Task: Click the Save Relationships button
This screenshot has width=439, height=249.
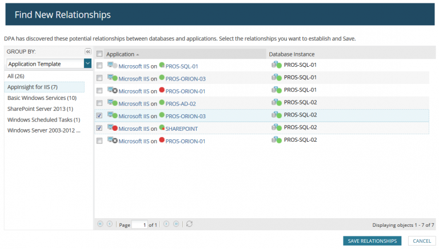Action: 372,241
